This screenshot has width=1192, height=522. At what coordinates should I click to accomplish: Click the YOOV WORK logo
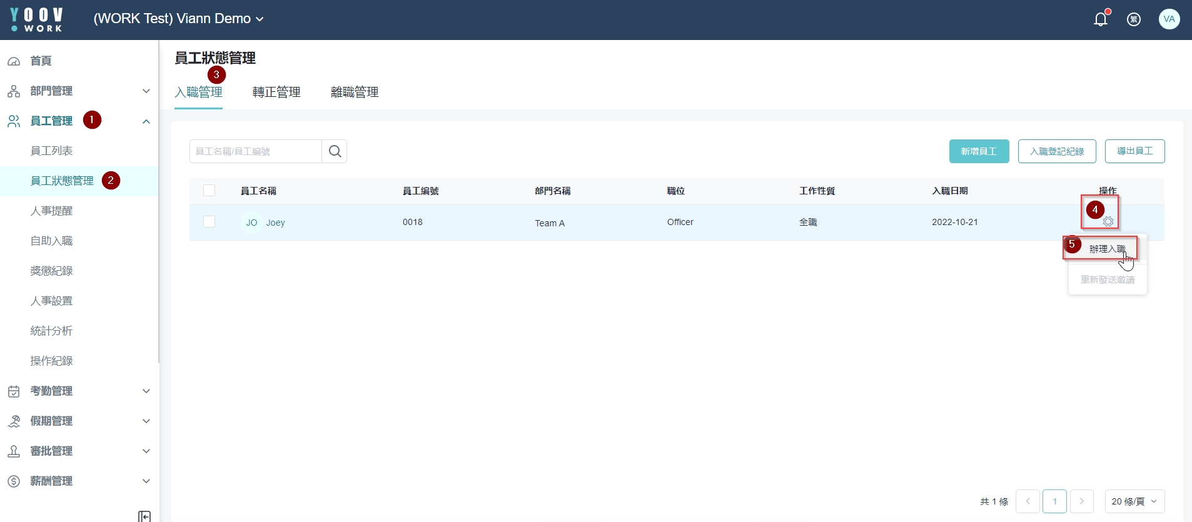pyautogui.click(x=37, y=19)
